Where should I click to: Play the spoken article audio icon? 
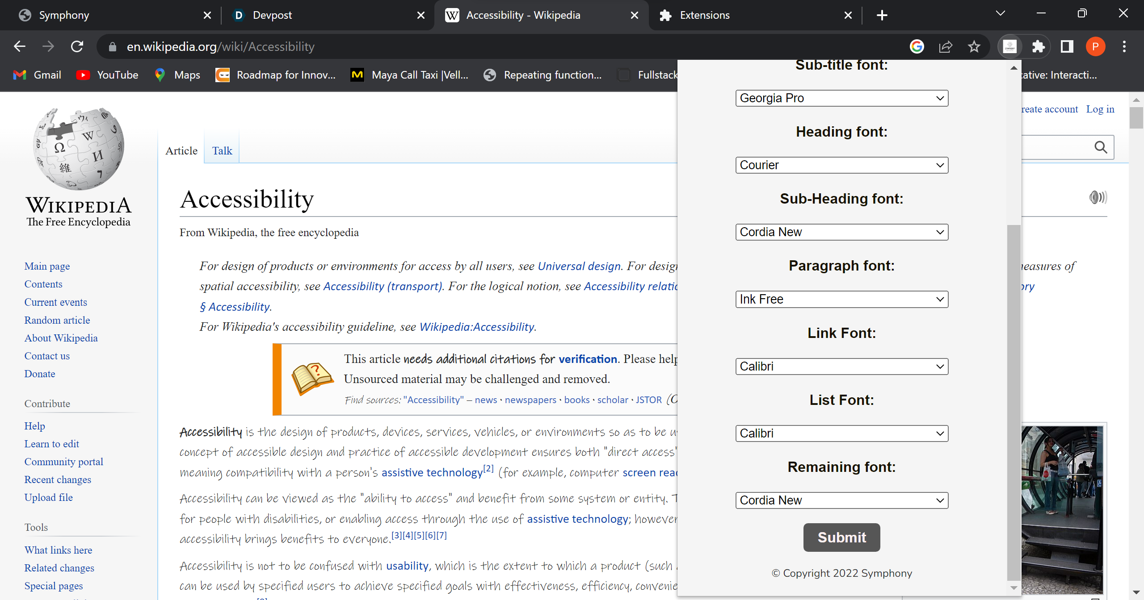(x=1098, y=197)
